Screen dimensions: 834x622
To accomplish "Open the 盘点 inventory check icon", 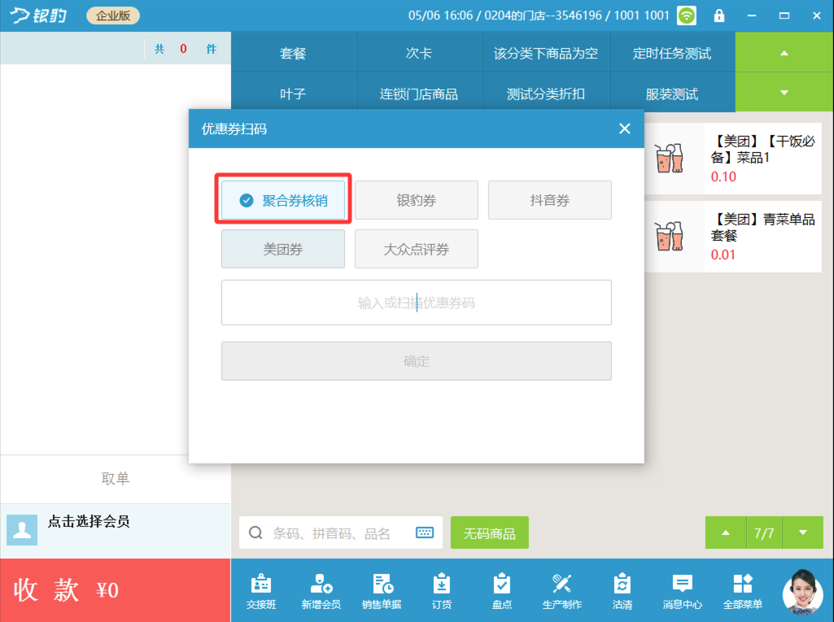I will tap(501, 590).
